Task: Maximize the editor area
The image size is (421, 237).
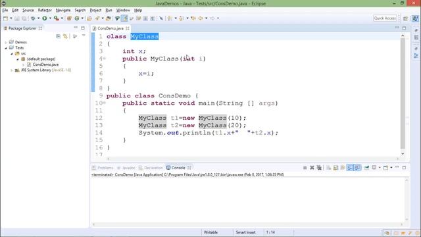Action: click(404, 28)
